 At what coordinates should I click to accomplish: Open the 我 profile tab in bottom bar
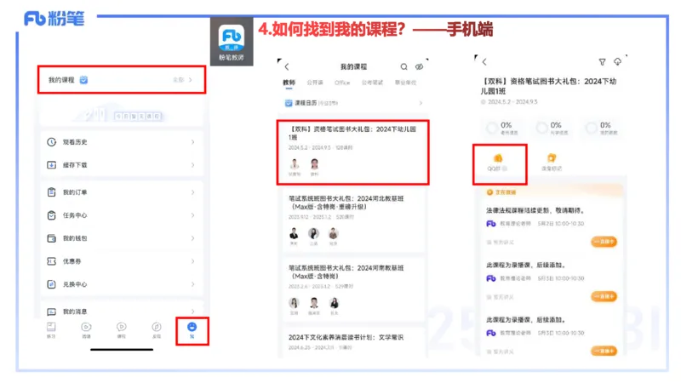point(192,330)
